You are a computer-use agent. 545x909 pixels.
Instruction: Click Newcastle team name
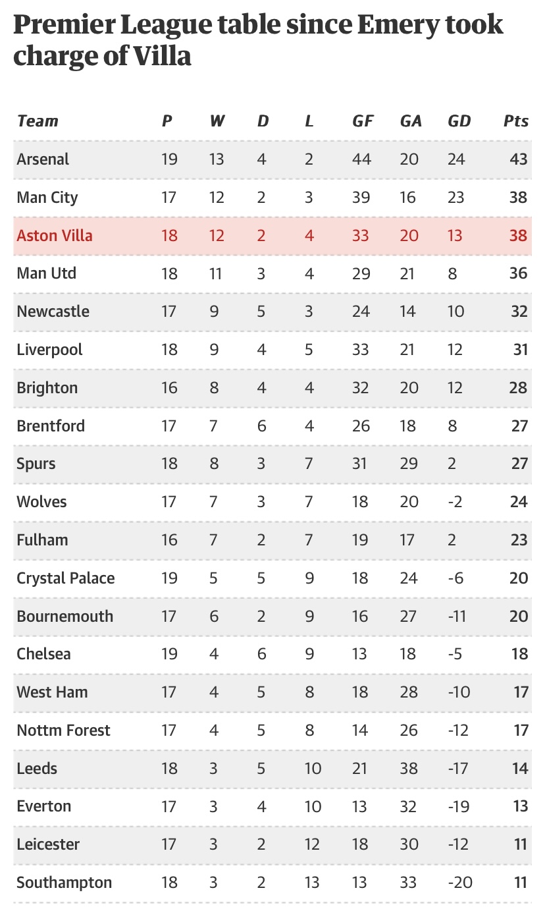[x=53, y=312]
